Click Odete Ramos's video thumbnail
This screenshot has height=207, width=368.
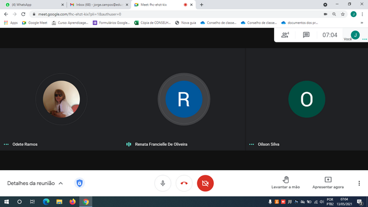click(x=61, y=99)
